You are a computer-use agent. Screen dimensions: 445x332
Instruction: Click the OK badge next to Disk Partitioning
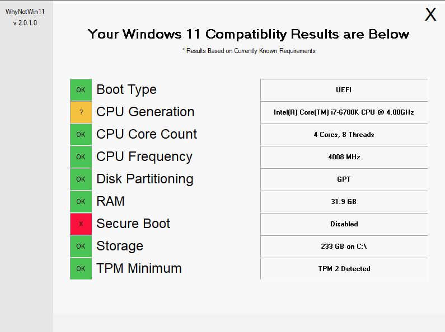(81, 179)
